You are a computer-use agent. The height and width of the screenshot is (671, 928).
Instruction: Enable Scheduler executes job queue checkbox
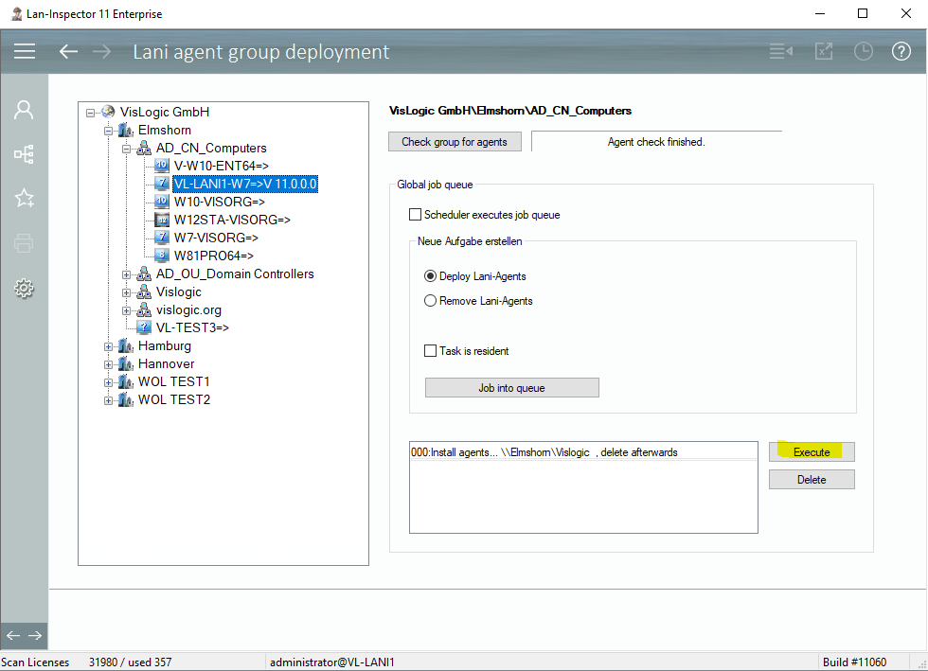pos(415,215)
